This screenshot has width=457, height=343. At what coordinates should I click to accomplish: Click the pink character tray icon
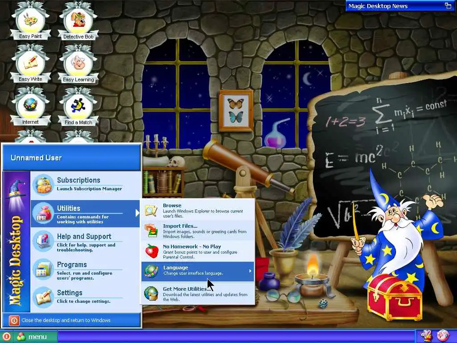click(443, 337)
